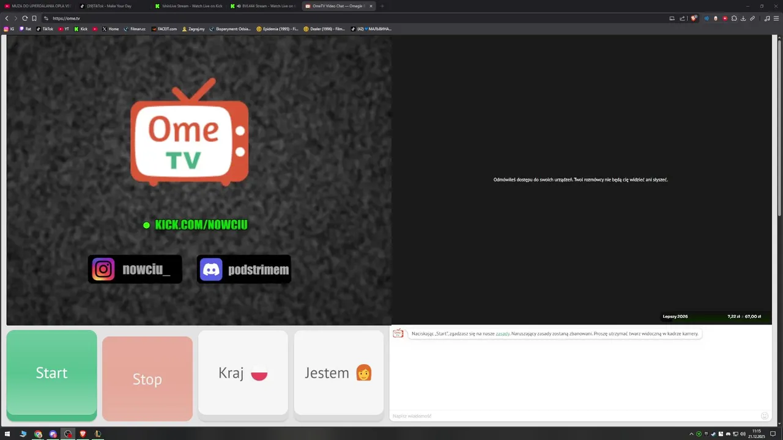Switch to IshinLive Stream Kick tab
The width and height of the screenshot is (783, 440).
(x=189, y=6)
